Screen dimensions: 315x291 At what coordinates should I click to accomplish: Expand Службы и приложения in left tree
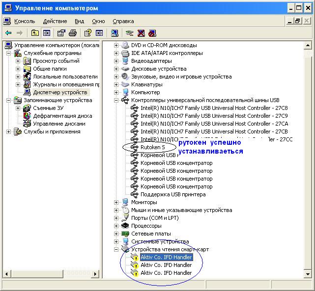tap(9, 132)
